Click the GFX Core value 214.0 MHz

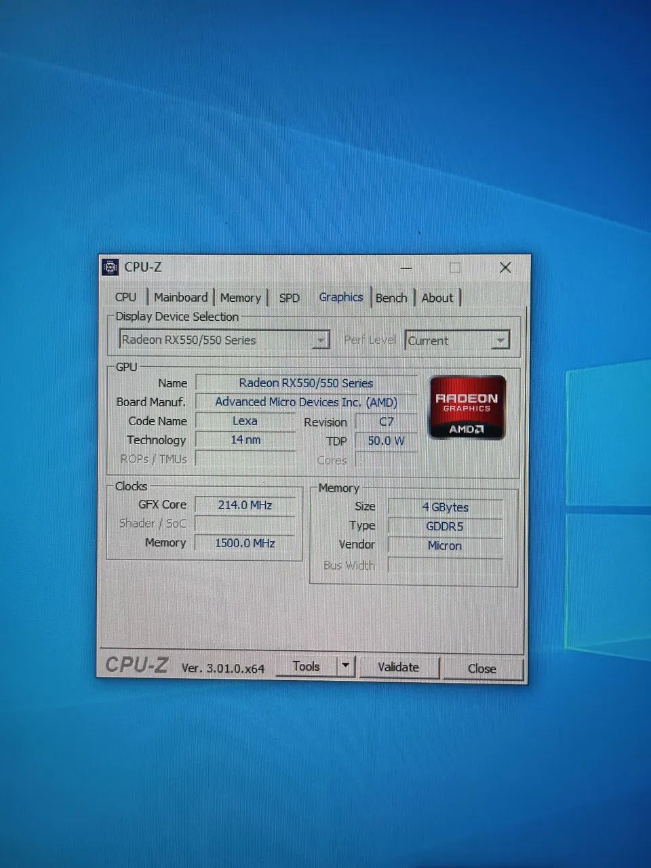coord(245,505)
